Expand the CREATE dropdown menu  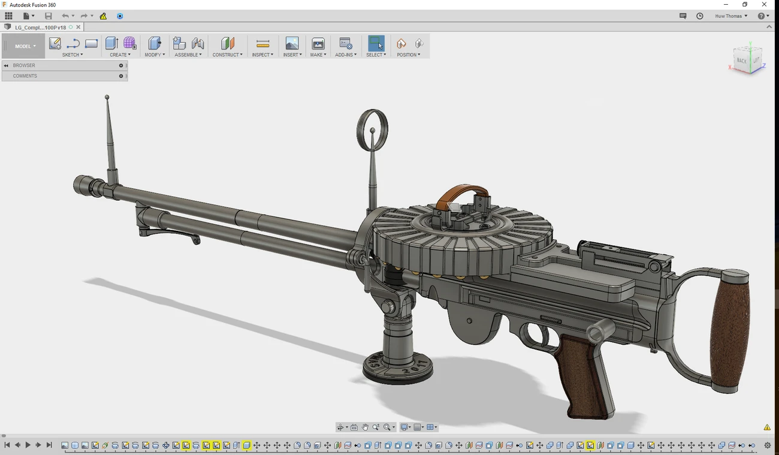[x=120, y=55]
